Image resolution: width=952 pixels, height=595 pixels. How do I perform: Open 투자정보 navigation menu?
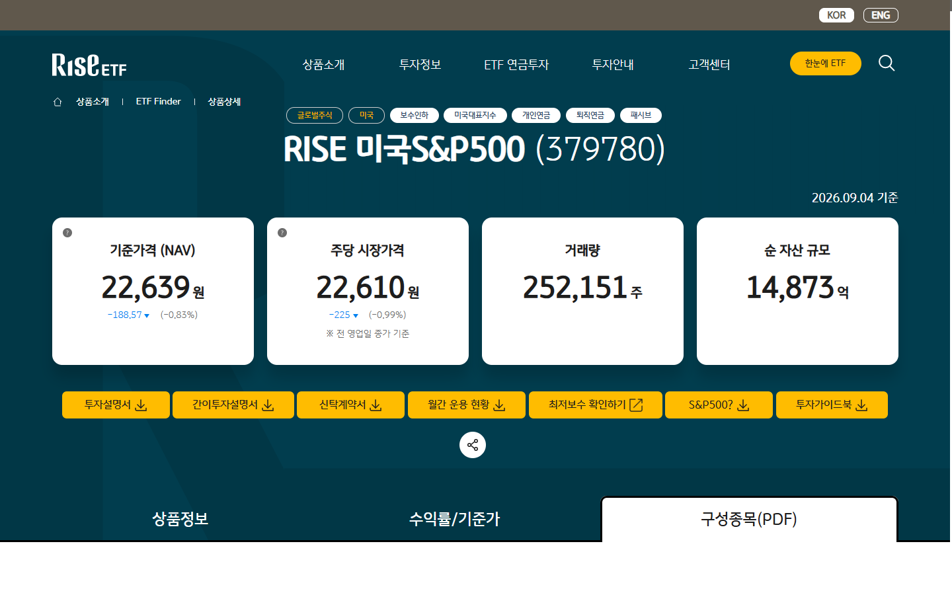click(420, 65)
